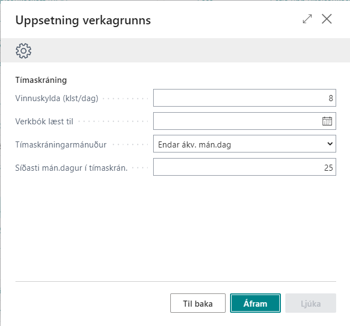Click the chevron arrow of Tímaskráningarmánuður combo box
This screenshot has width=350, height=326.
coord(330,144)
